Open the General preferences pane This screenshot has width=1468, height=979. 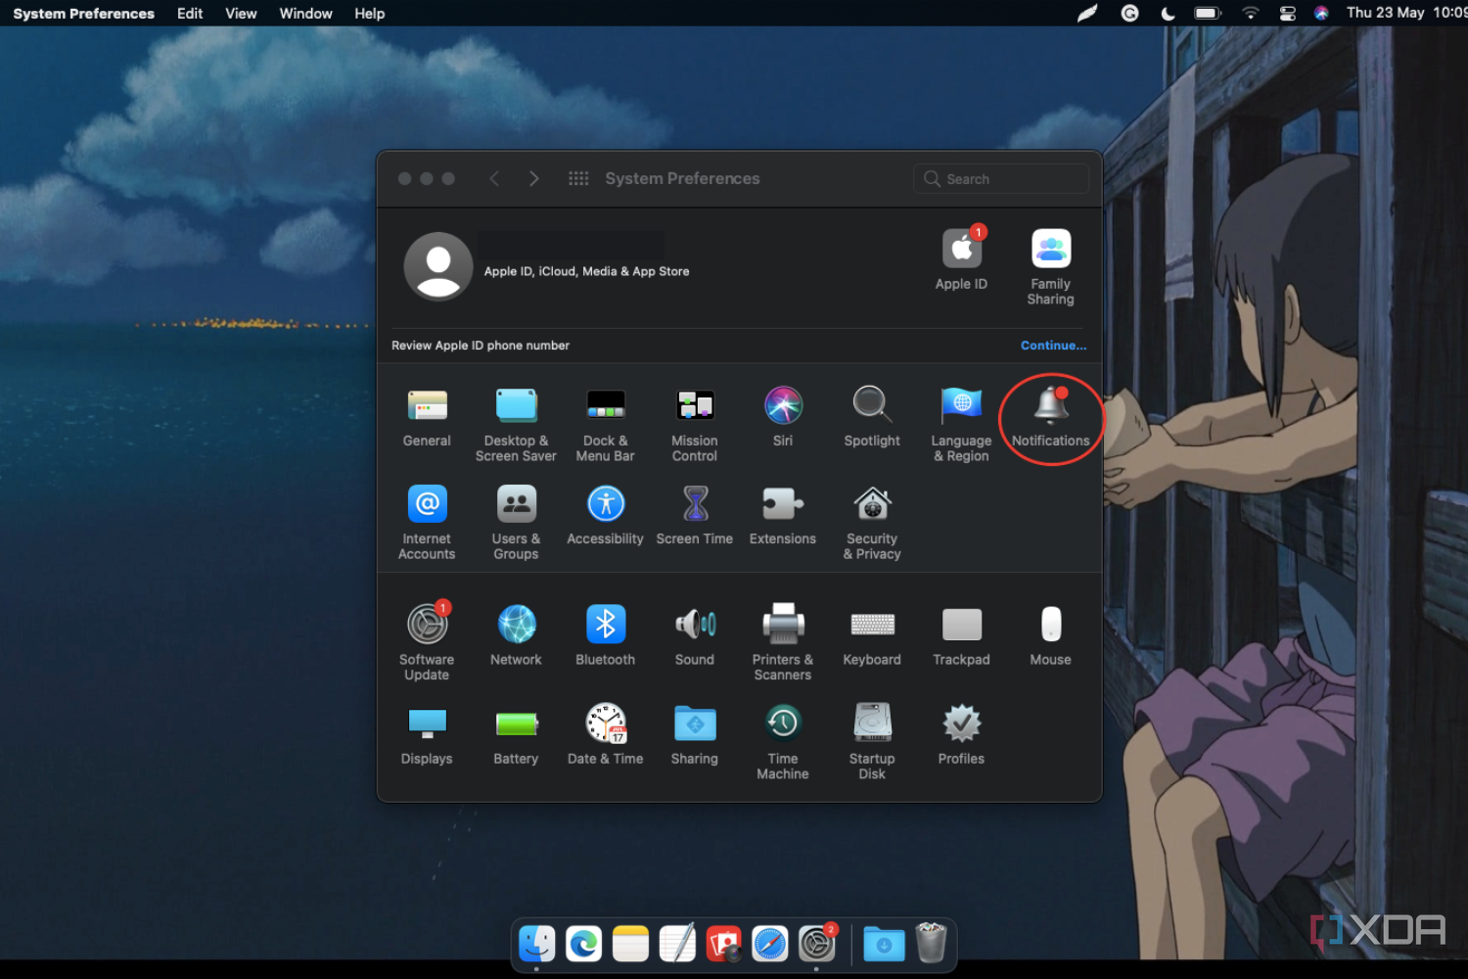[x=427, y=406]
